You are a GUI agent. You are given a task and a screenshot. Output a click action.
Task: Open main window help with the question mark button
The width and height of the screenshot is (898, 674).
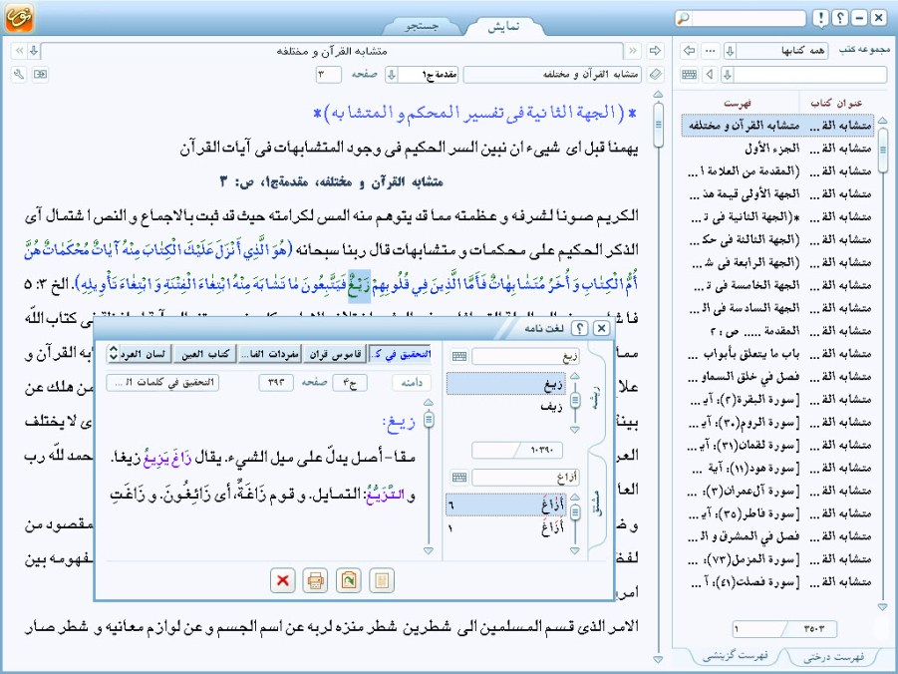pos(840,18)
